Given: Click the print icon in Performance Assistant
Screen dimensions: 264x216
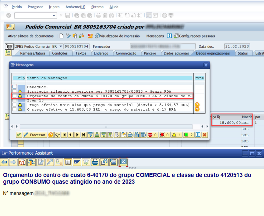Looking at the screenshot, I should (95, 162).
